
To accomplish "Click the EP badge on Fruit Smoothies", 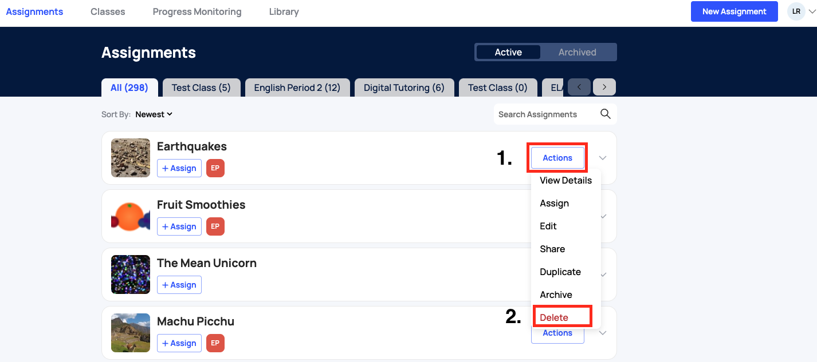I will [x=215, y=226].
